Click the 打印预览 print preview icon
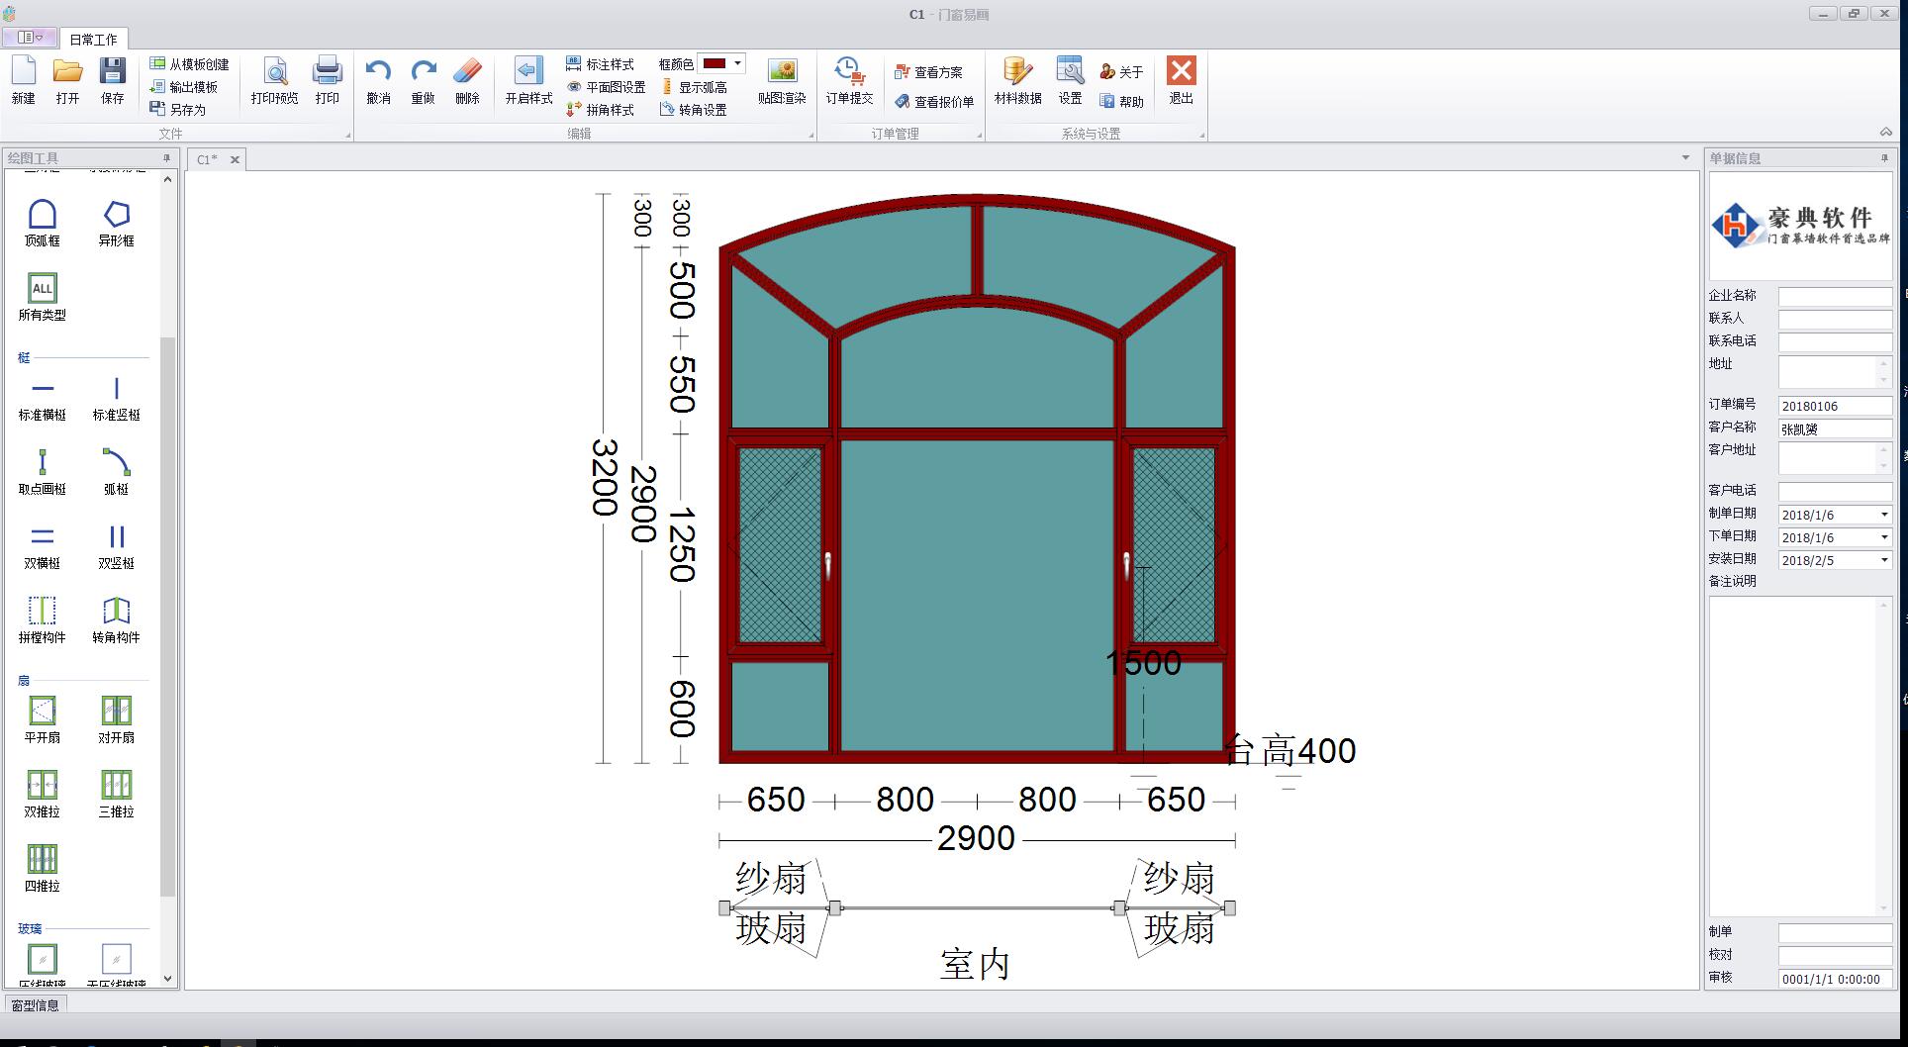Image resolution: width=1908 pixels, height=1047 pixels. coord(274,80)
